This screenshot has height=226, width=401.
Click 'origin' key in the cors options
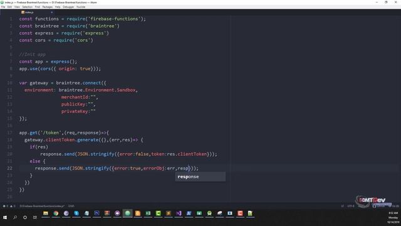(x=66, y=68)
